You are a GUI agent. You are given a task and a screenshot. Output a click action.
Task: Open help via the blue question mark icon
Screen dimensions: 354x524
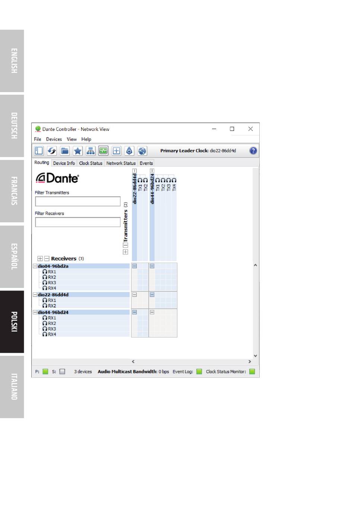[253, 151]
